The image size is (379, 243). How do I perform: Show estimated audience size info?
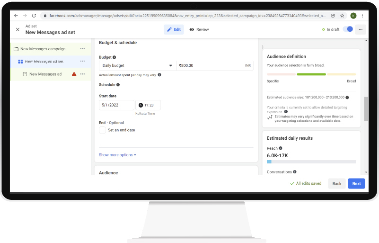pos(347,97)
